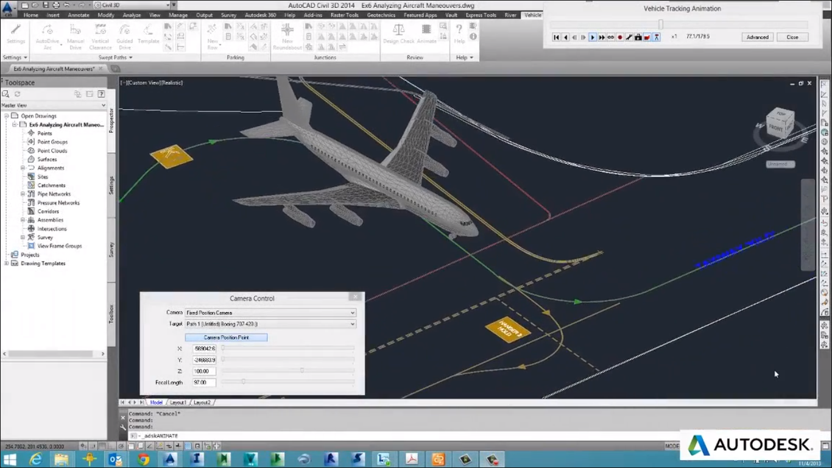Click the camera Z value field

tap(204, 371)
